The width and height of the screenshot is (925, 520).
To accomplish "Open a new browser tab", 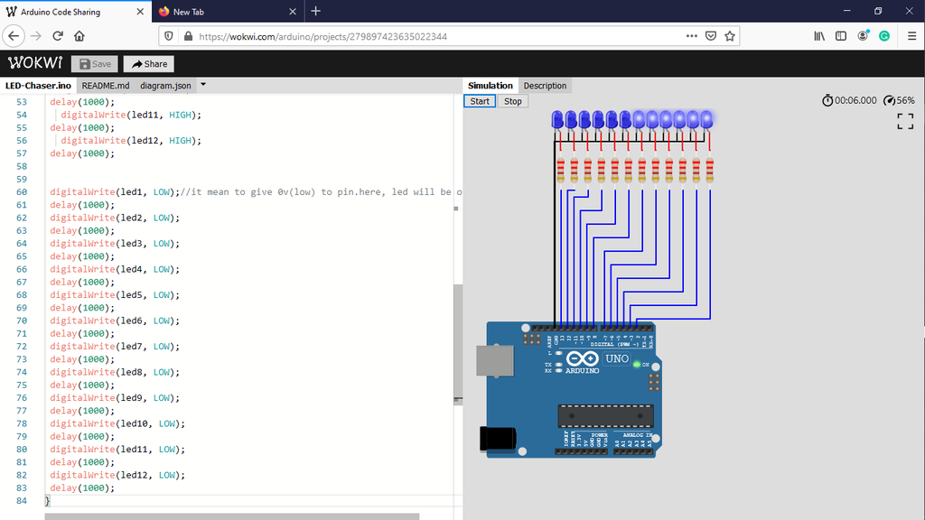I will point(315,11).
